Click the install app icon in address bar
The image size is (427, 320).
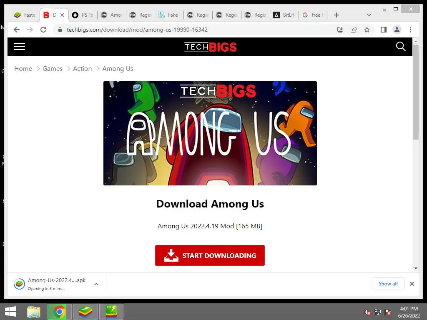click(340, 30)
